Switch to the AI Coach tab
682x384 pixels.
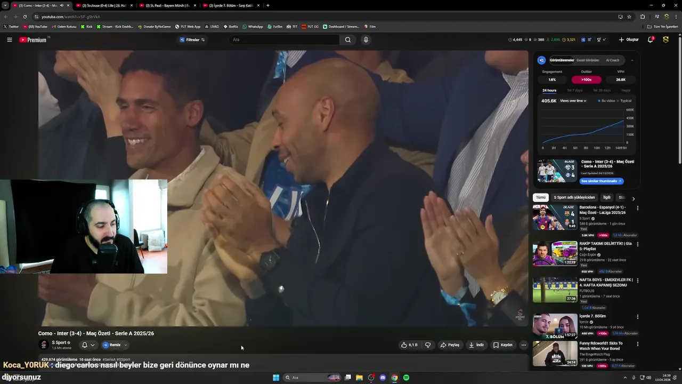[x=613, y=60]
